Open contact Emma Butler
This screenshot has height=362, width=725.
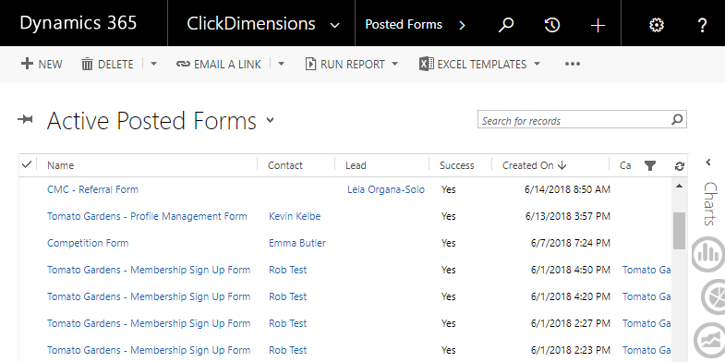pos(297,243)
